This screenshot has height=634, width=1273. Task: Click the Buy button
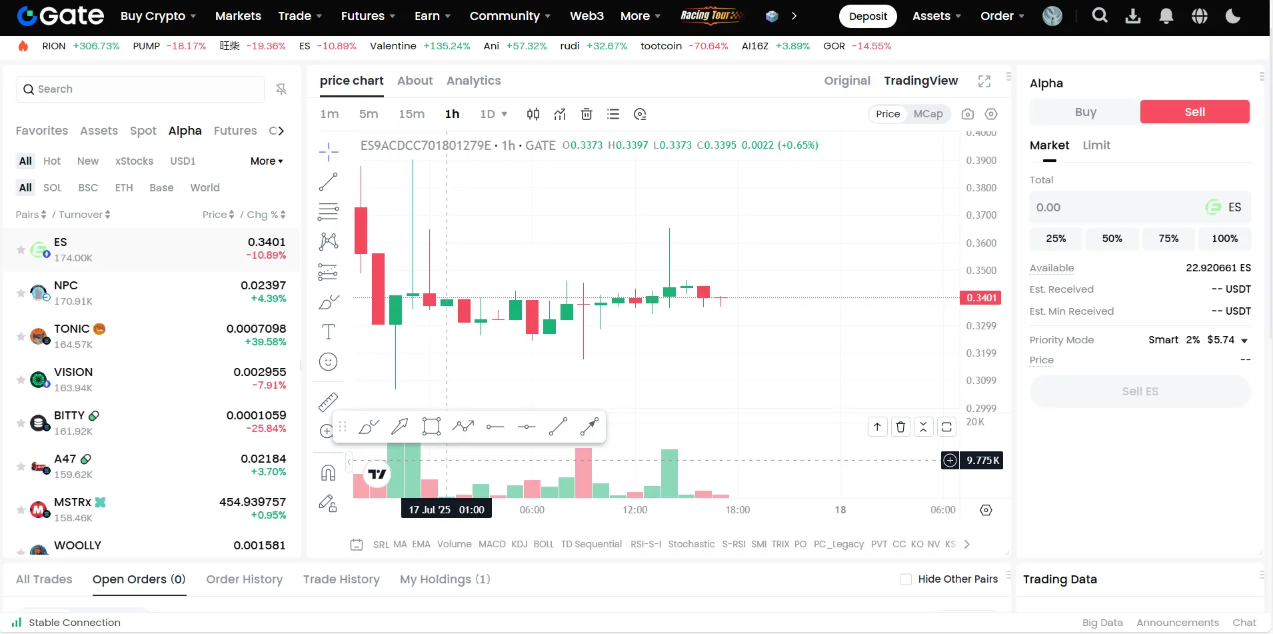click(1085, 112)
